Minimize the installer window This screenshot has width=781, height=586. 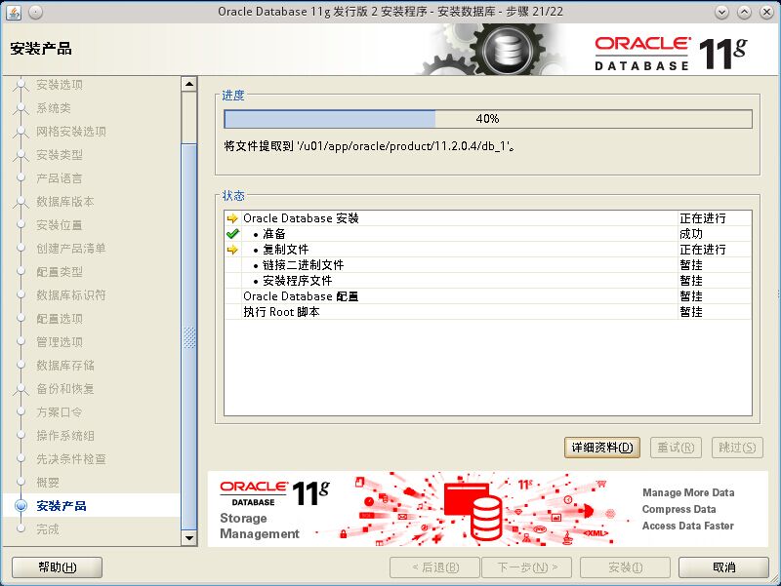pos(721,12)
